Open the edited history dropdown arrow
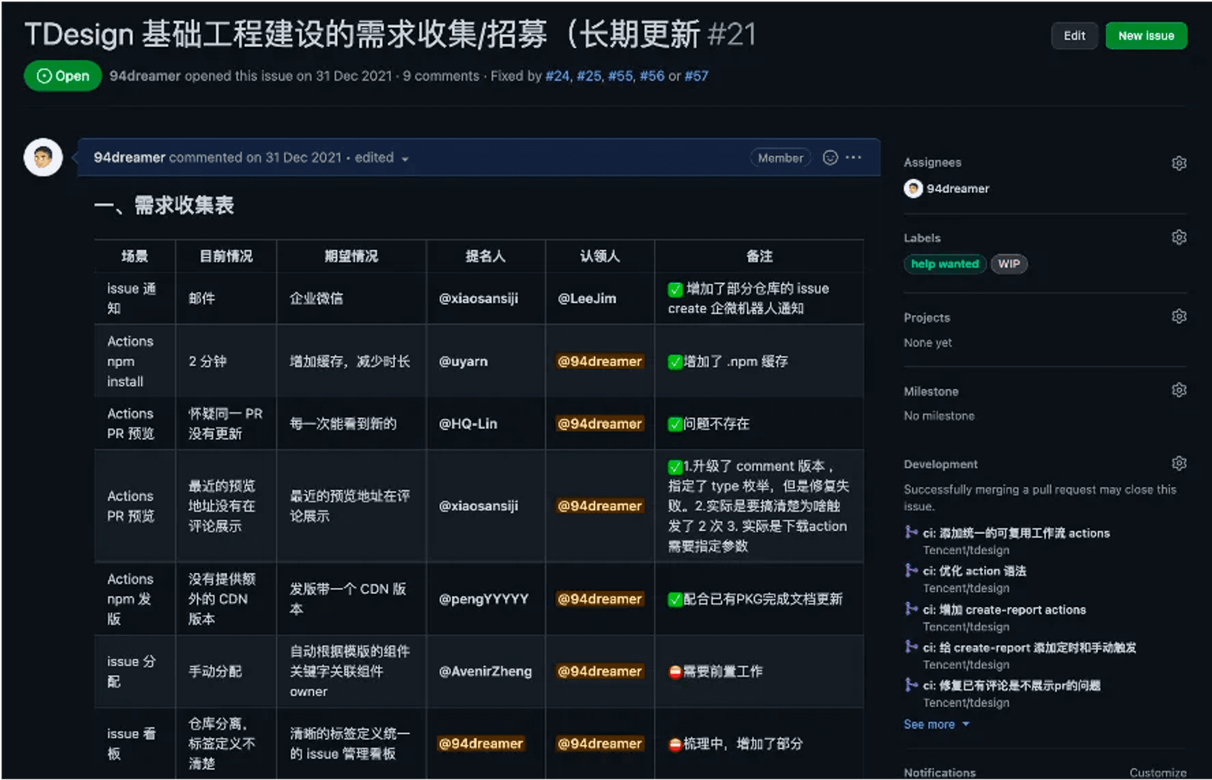Viewport: 1212px width, 780px height. [405, 159]
